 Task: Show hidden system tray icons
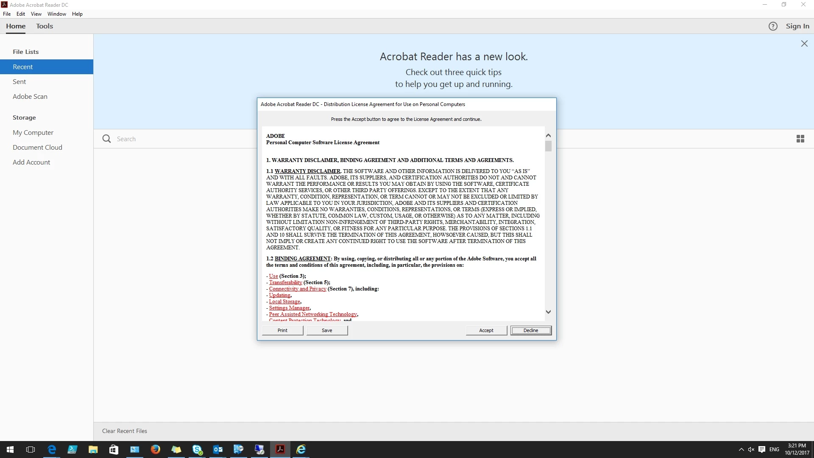(x=741, y=450)
